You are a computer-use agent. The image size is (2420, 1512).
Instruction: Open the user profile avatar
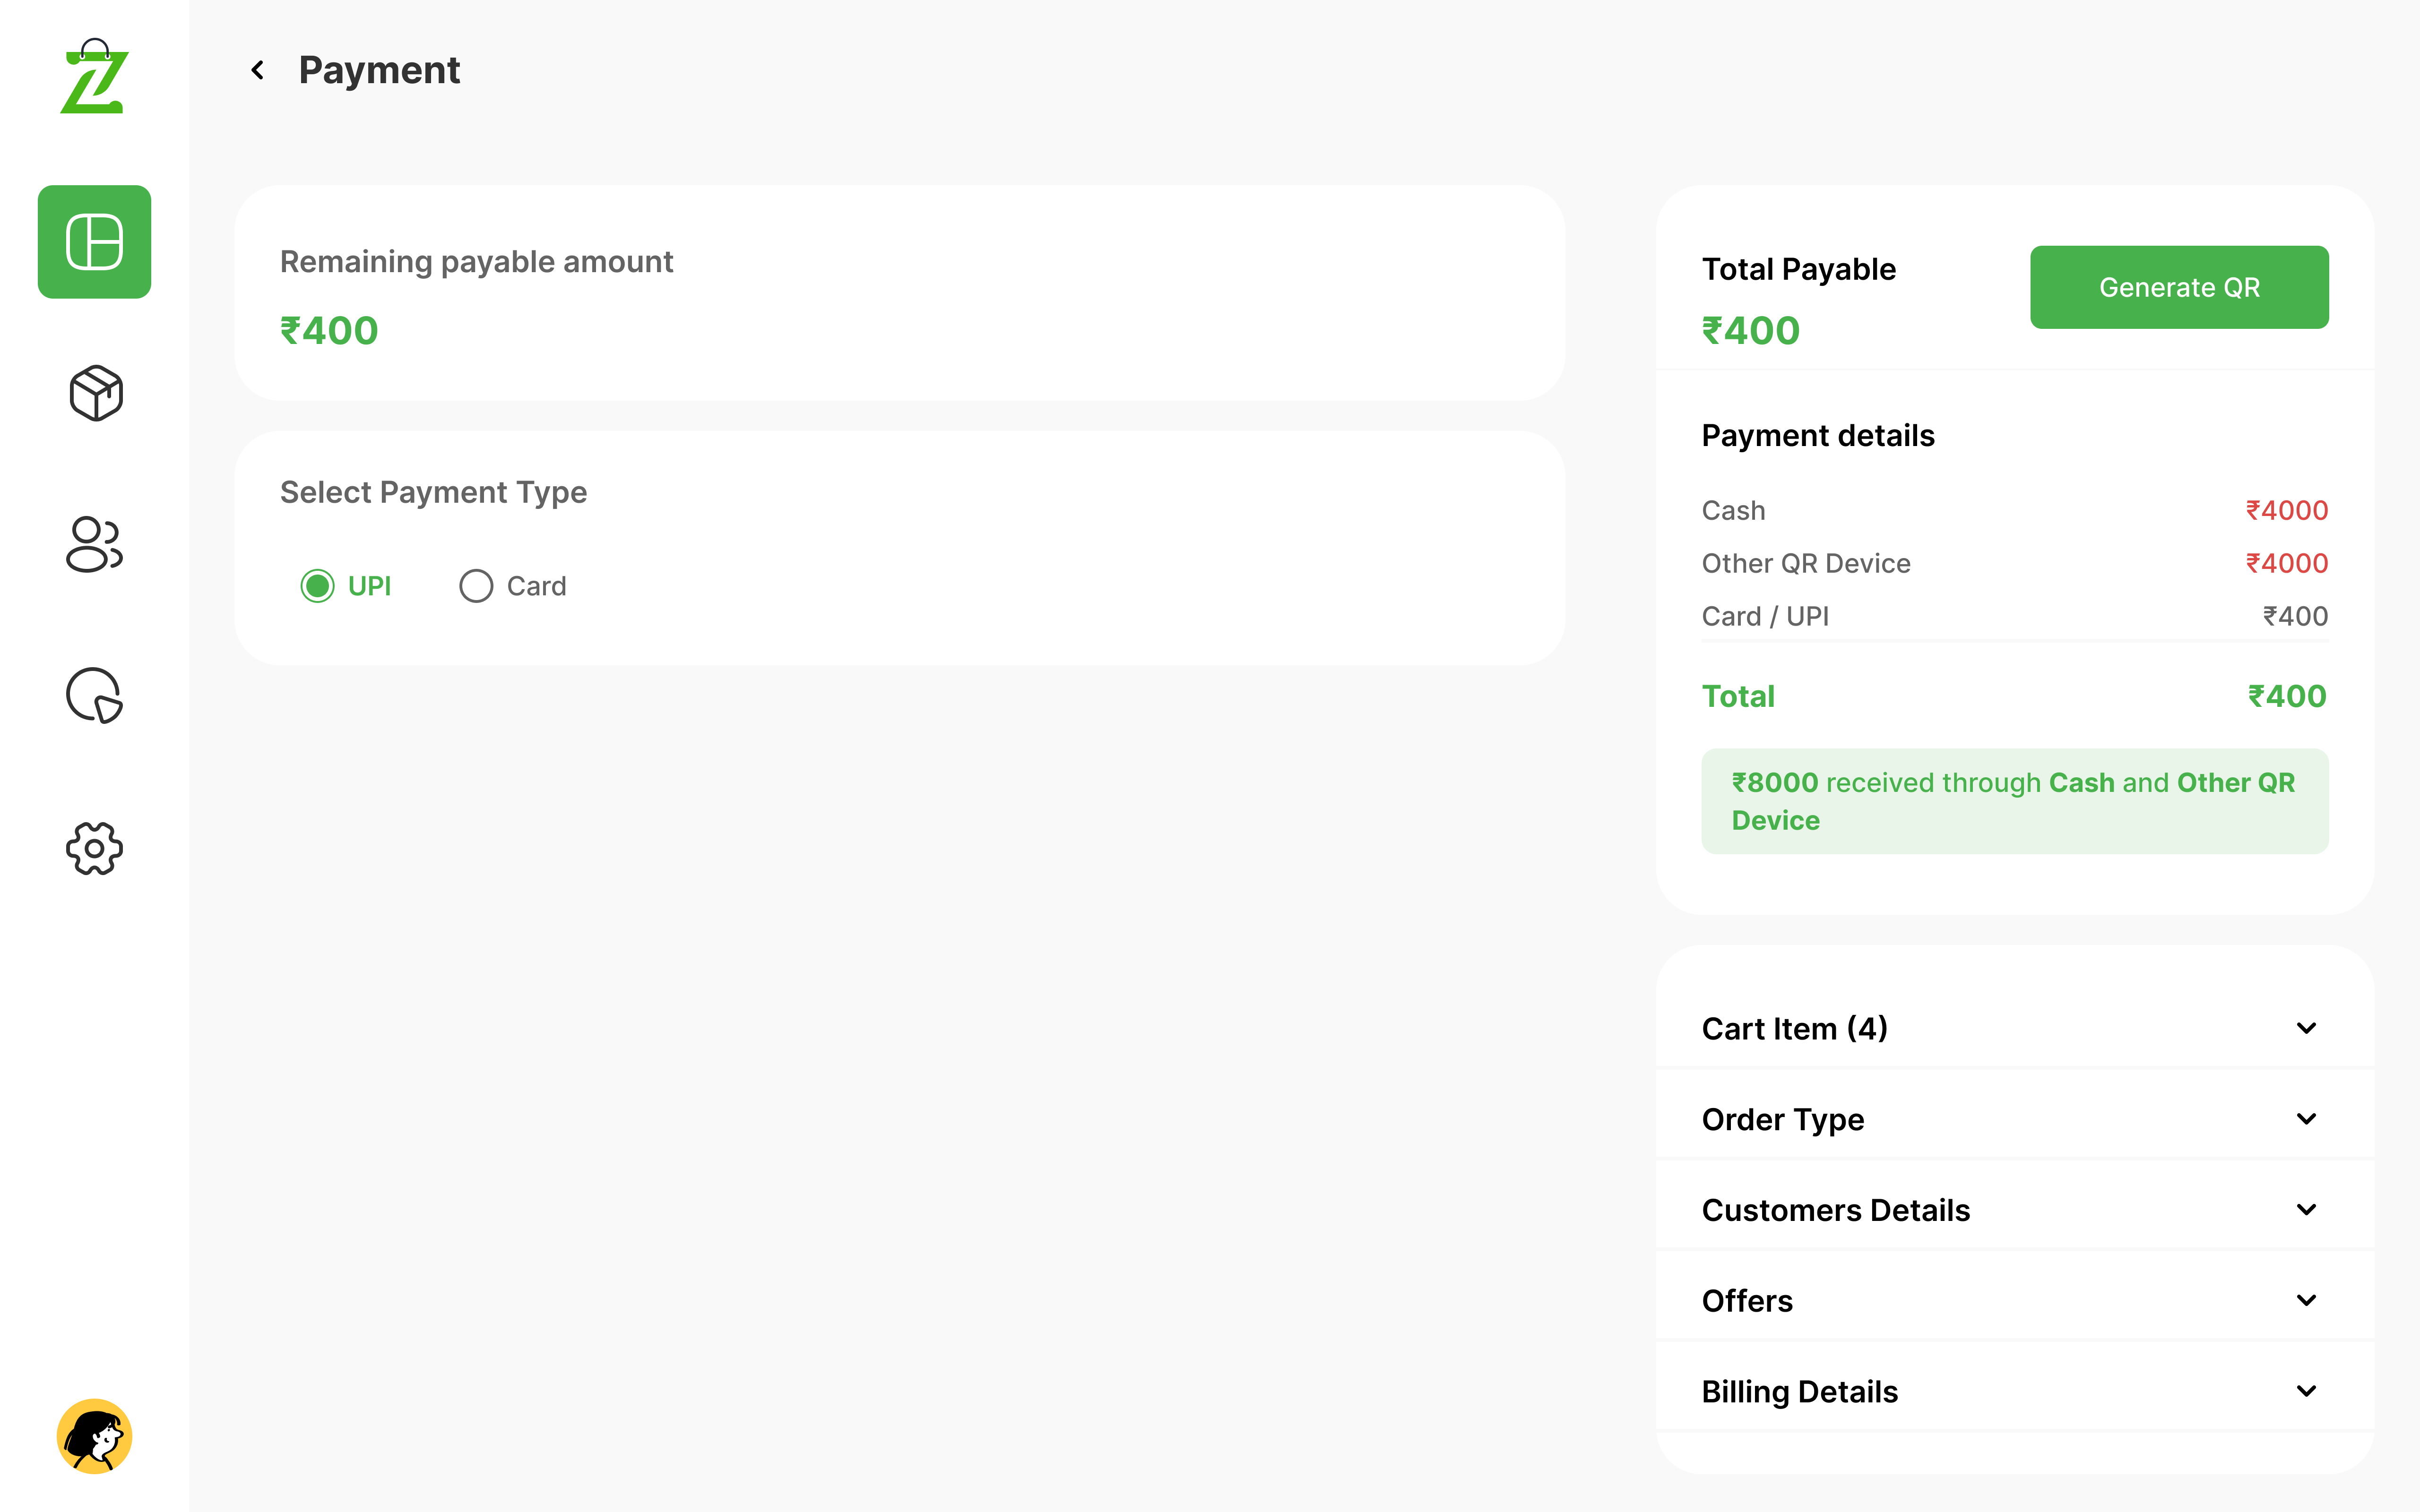(94, 1436)
